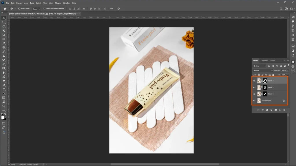Select the Eraser tool

4,64
